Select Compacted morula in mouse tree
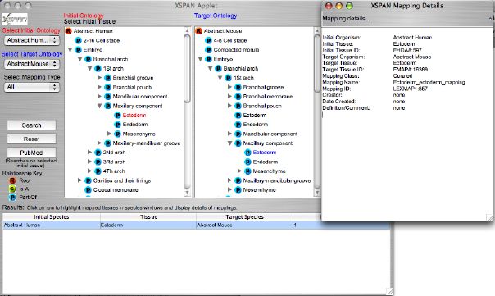This screenshot has height=296, width=495. pyautogui.click(x=236, y=50)
